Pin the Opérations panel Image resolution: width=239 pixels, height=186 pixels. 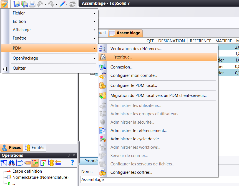click(69, 155)
